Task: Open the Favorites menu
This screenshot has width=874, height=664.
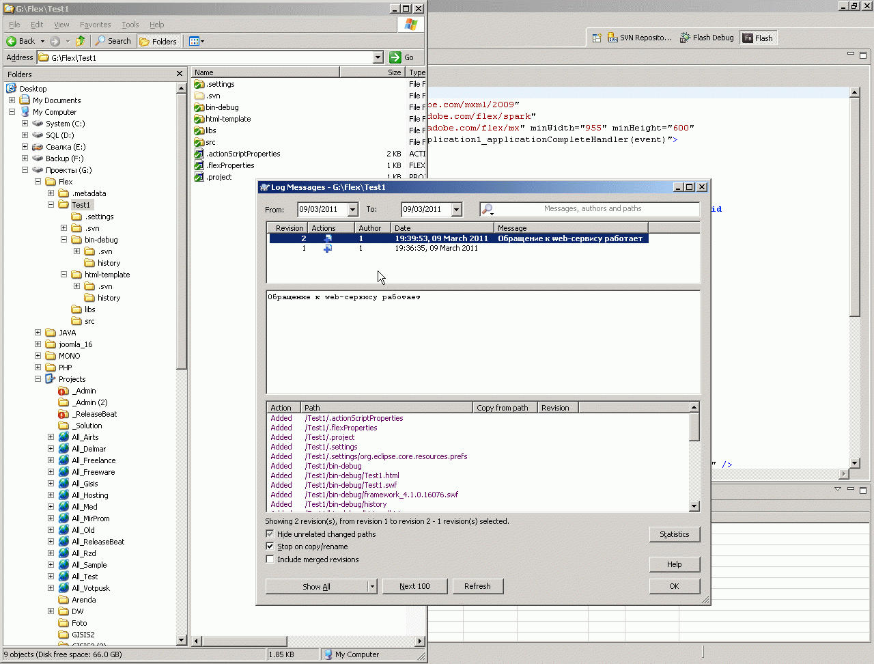Action: 95,25
